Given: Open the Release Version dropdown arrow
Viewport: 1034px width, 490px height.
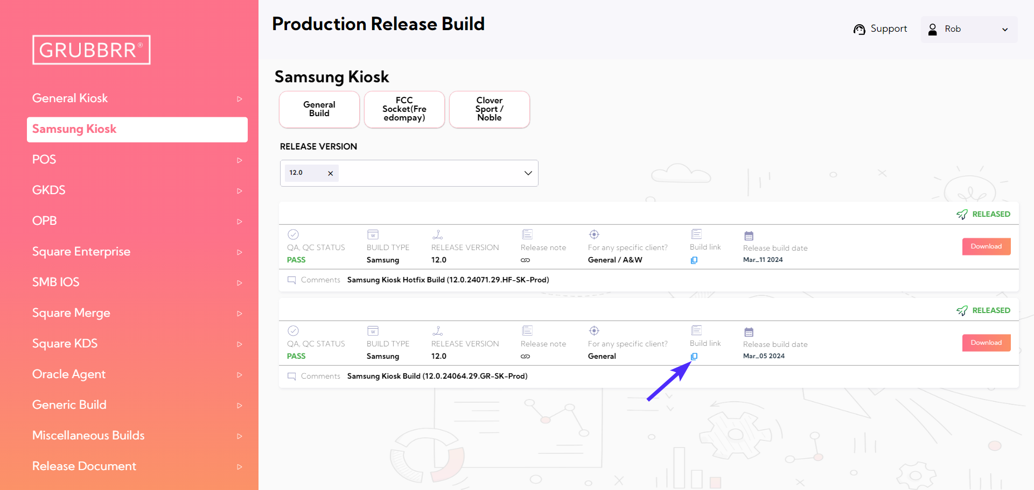Looking at the screenshot, I should (528, 173).
